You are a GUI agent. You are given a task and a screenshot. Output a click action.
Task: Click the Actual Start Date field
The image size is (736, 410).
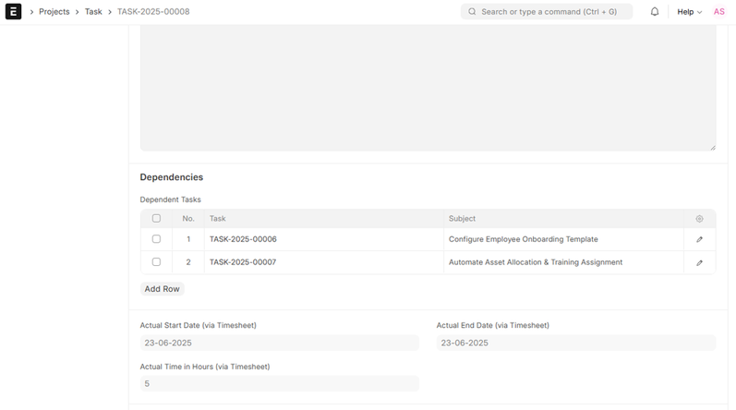(x=279, y=343)
